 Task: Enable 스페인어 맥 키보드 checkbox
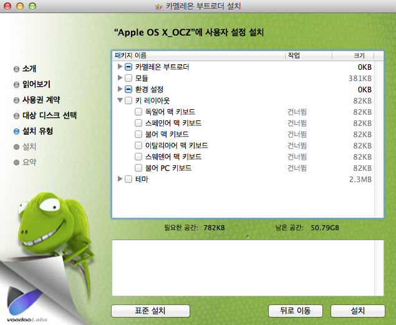tap(138, 123)
